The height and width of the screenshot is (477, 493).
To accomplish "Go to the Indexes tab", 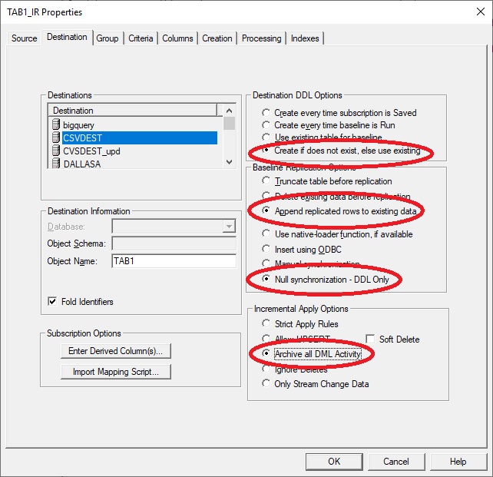I will tap(305, 38).
